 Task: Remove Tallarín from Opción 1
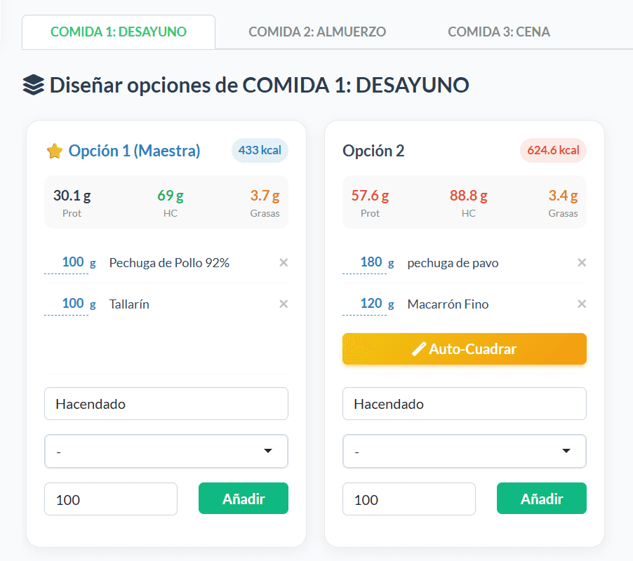[x=284, y=304]
